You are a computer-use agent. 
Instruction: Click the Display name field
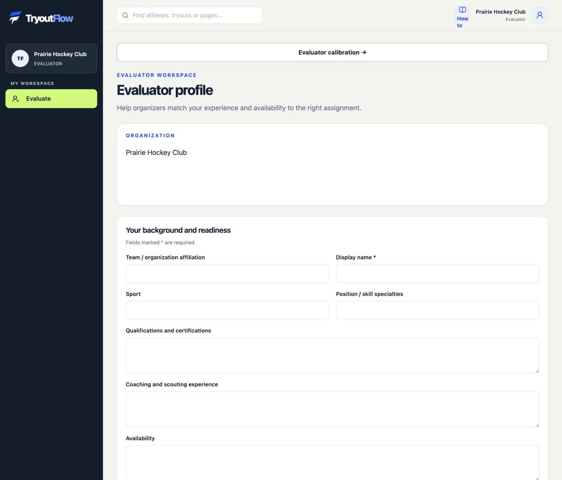[437, 273]
